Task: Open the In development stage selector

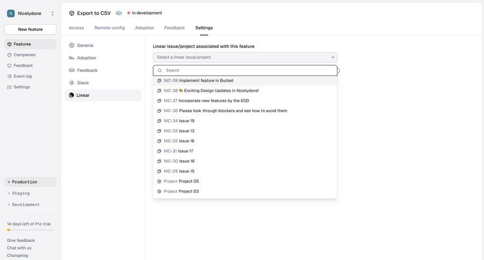Action: [144, 13]
